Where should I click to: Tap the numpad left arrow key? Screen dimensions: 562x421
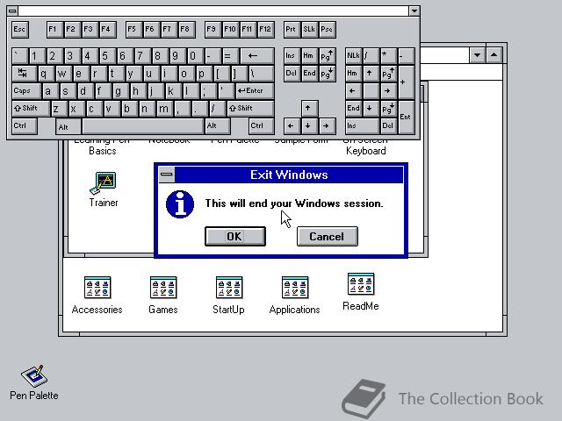(353, 91)
